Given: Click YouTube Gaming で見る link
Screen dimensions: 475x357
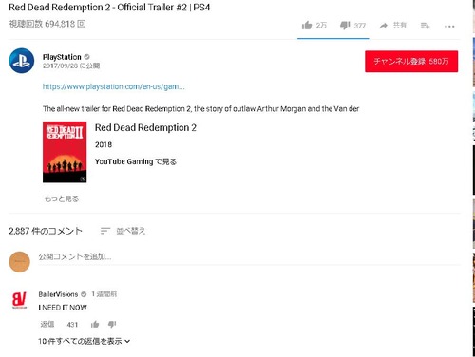Looking at the screenshot, I should pyautogui.click(x=136, y=161).
